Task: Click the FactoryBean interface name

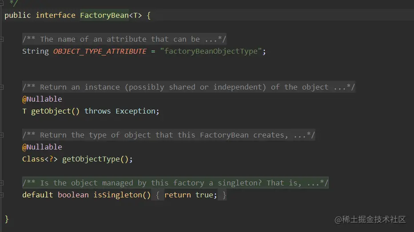Action: coord(104,15)
